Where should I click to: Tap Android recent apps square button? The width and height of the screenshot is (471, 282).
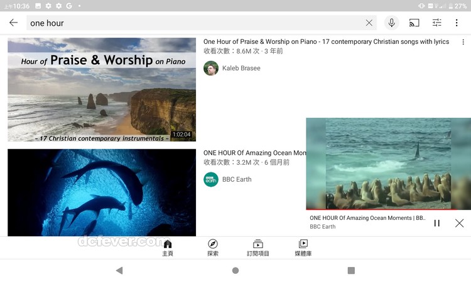[x=351, y=270]
